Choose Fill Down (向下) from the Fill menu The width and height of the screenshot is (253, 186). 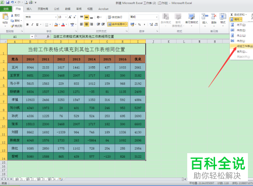tap(241, 25)
